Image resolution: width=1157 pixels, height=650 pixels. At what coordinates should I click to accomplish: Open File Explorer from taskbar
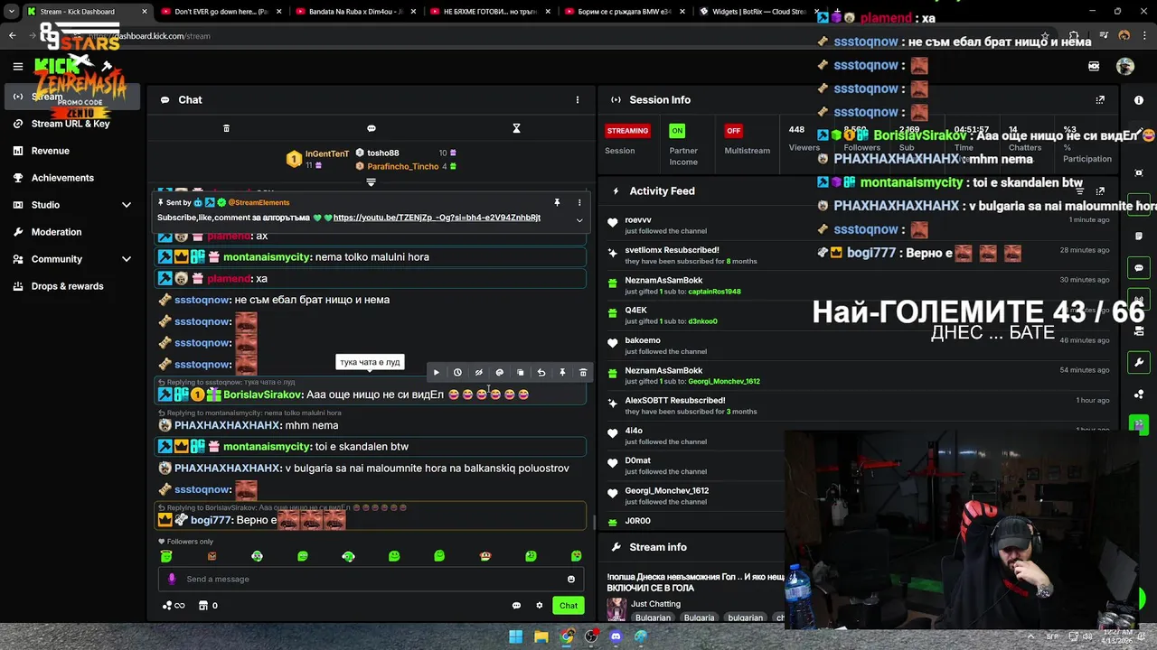[541, 636]
